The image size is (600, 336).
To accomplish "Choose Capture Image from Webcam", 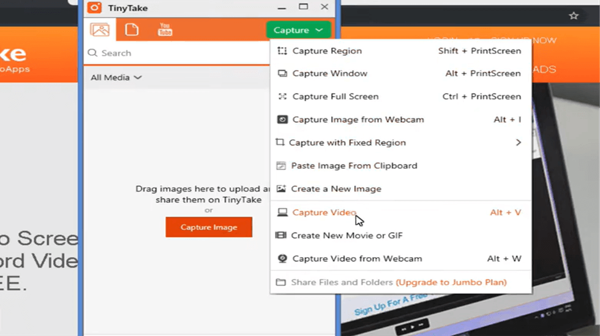I will pyautogui.click(x=400, y=120).
